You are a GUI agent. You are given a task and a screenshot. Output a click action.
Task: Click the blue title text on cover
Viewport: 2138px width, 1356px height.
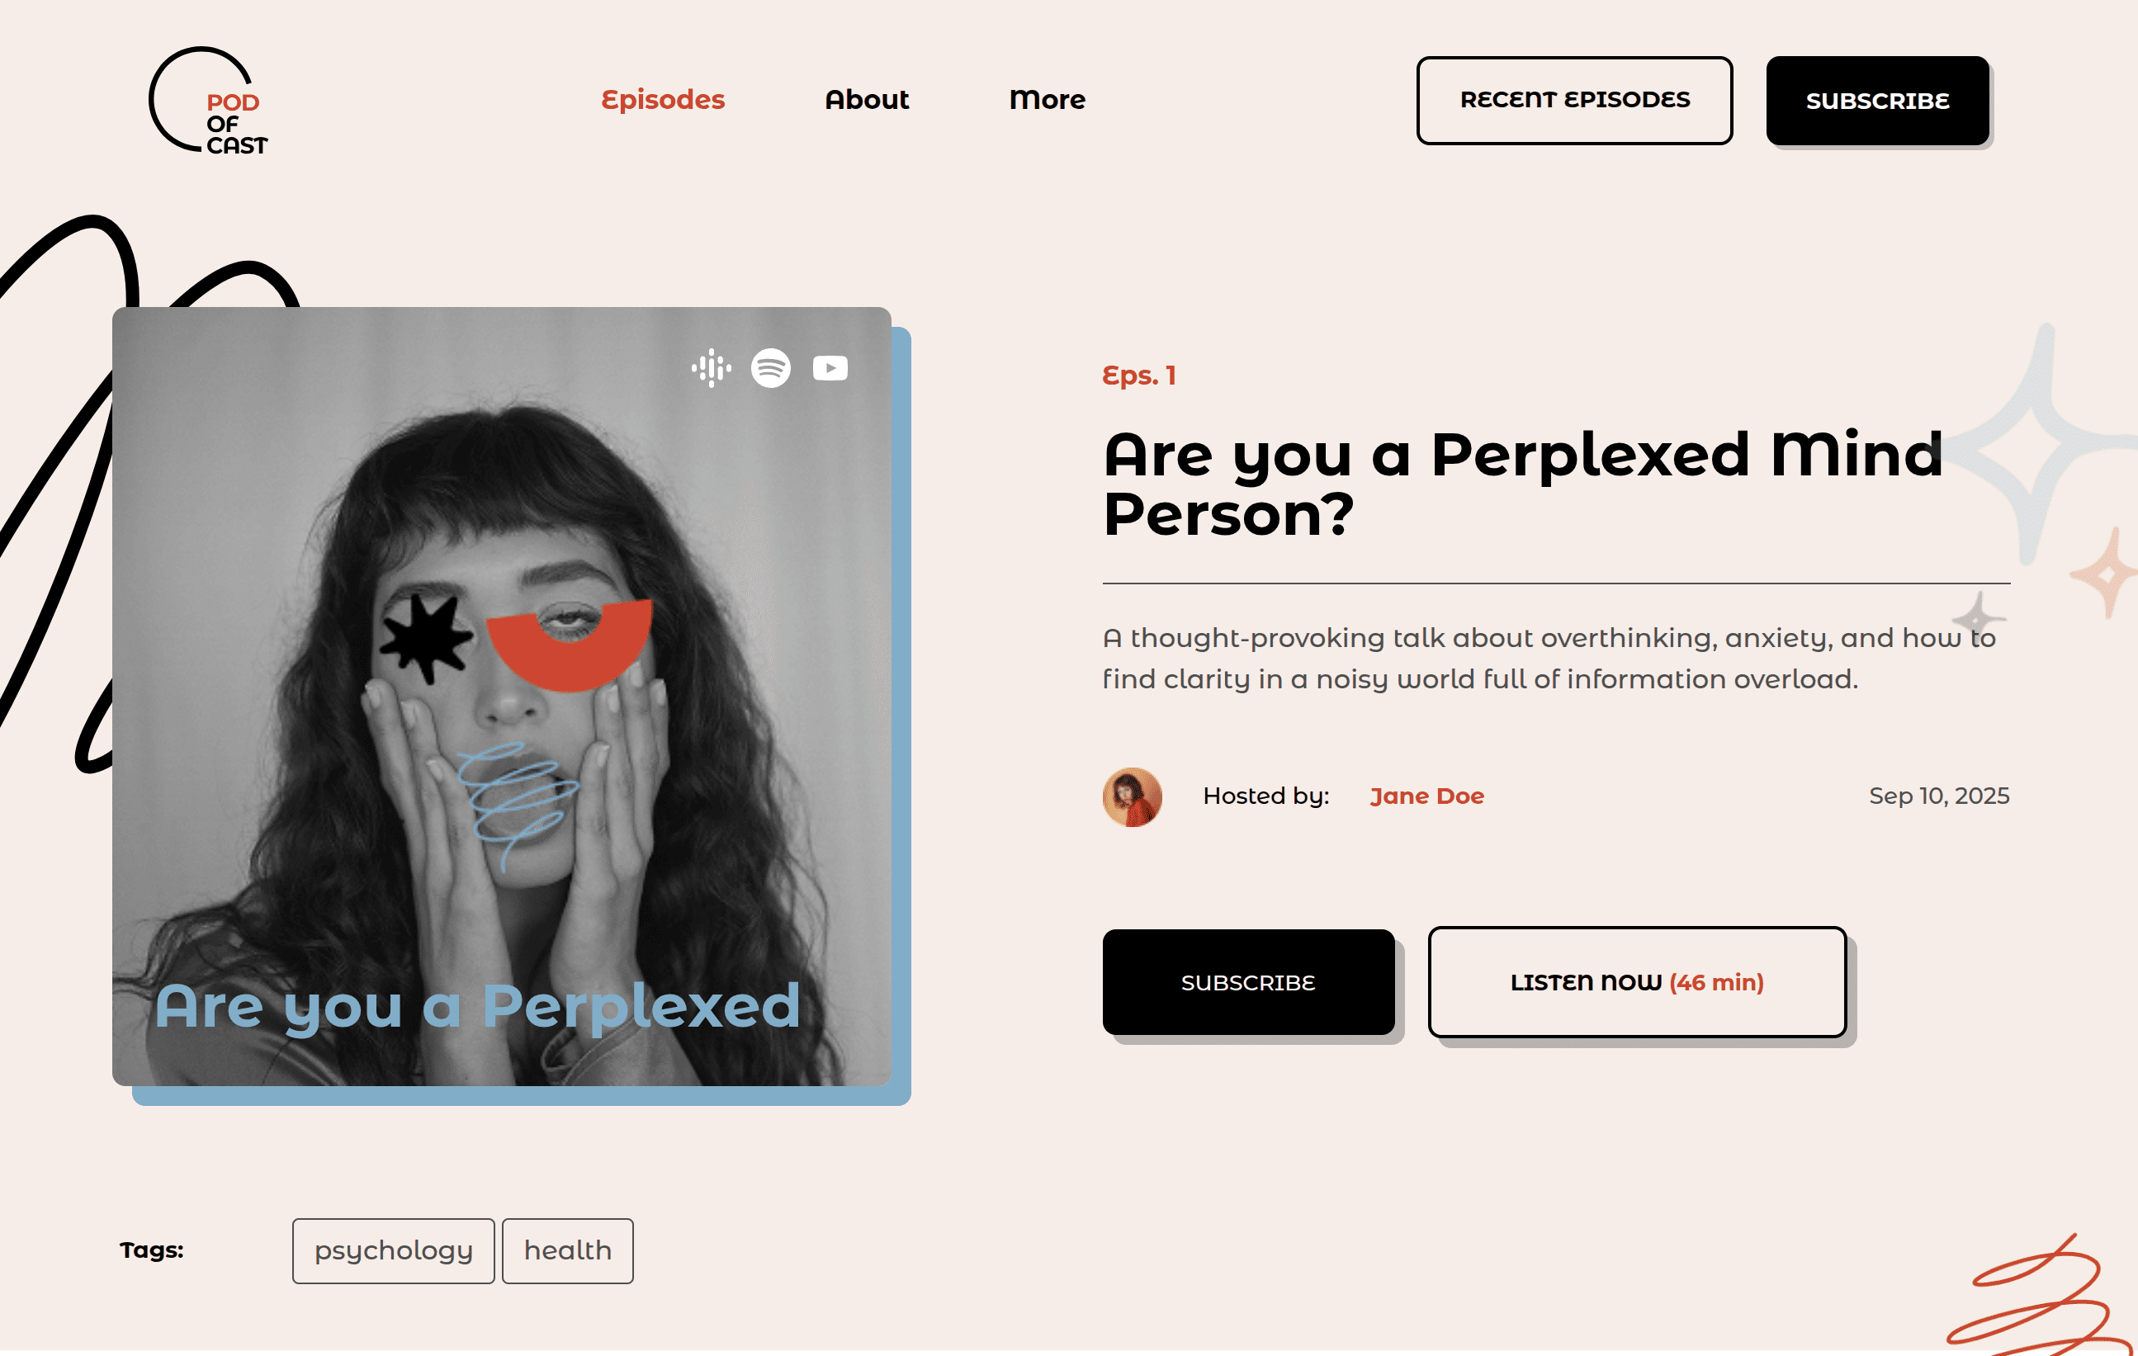tap(478, 1006)
